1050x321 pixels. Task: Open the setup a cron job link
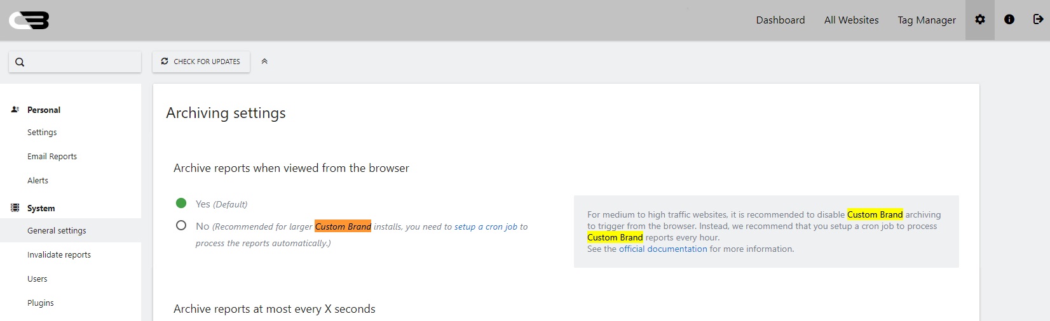(x=486, y=226)
